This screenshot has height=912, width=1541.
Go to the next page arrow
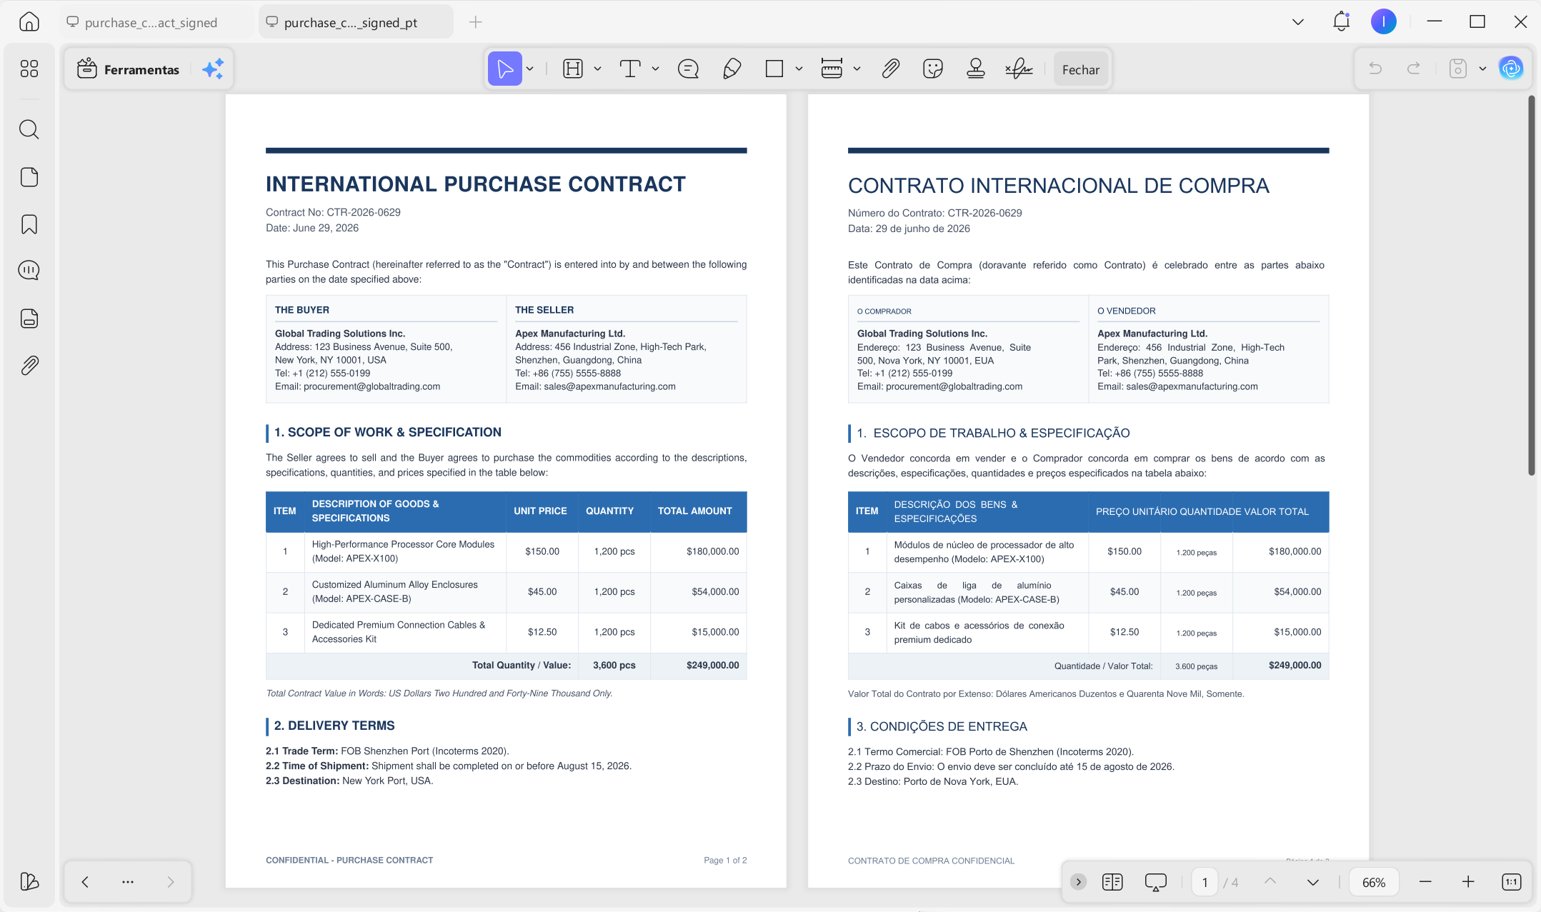tap(1312, 882)
